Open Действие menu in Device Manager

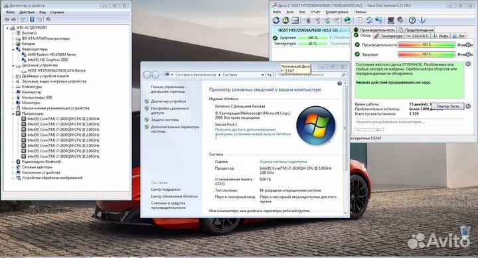27,12
